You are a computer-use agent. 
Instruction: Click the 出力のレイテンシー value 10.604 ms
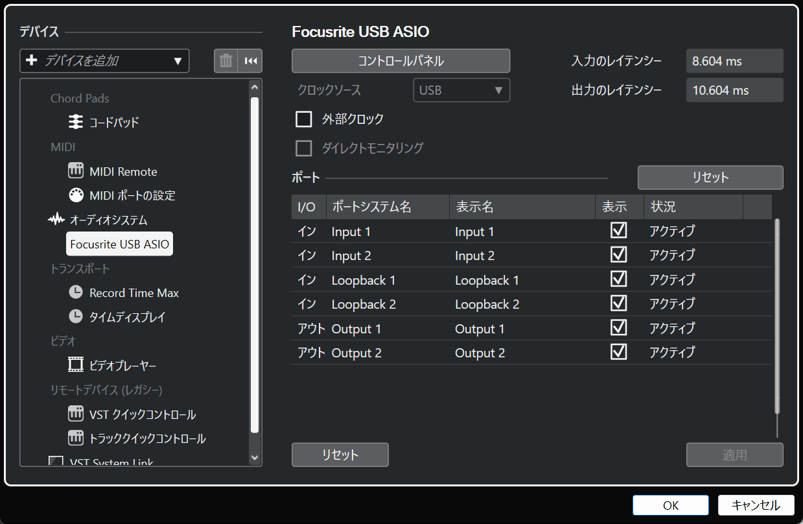735,90
